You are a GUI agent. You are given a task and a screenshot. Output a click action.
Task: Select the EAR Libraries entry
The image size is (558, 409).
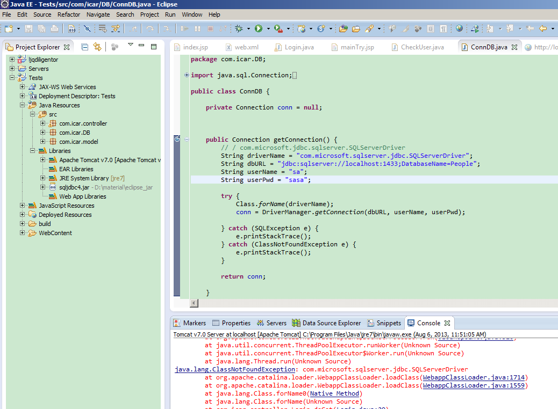tap(76, 169)
